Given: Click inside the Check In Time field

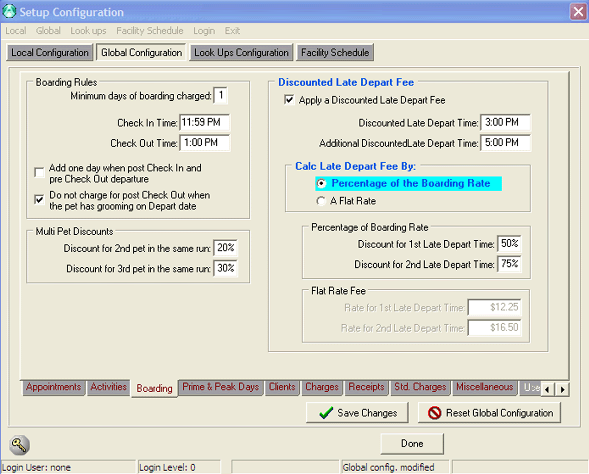Looking at the screenshot, I should tap(205, 122).
